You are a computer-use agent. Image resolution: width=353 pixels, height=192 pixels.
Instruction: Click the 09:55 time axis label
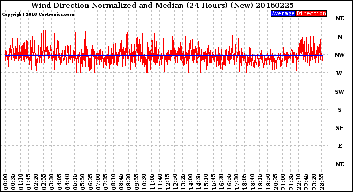[x=137, y=182]
